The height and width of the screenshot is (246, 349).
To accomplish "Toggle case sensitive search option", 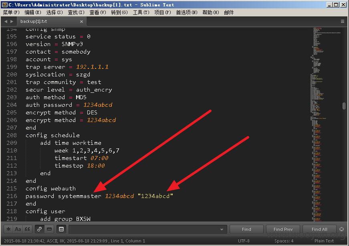I will pyautogui.click(x=18, y=229).
